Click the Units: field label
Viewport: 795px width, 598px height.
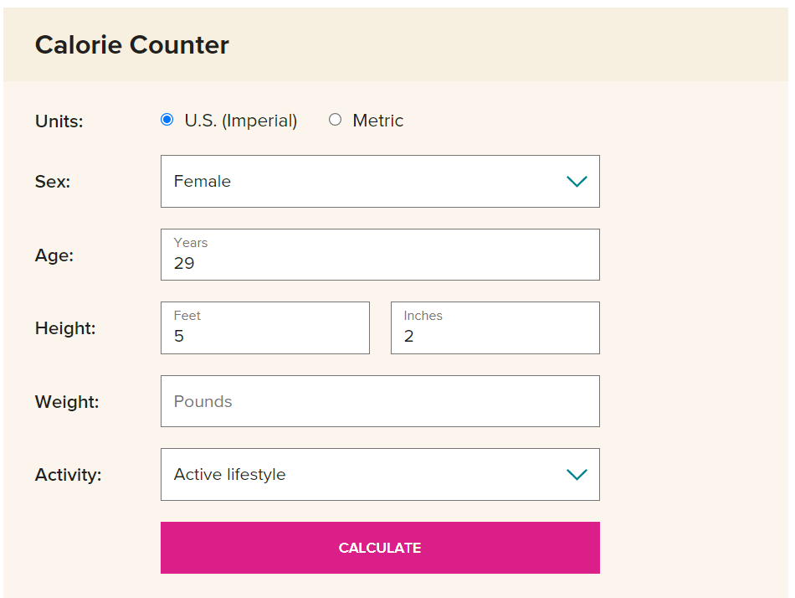(59, 121)
